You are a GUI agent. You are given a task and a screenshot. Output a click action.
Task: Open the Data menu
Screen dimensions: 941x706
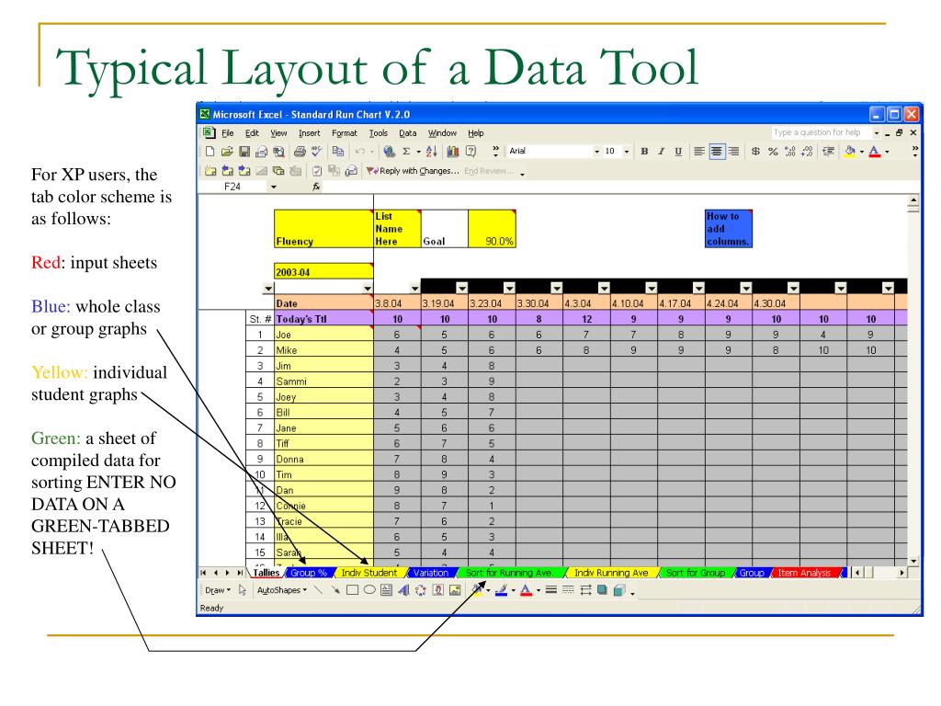point(407,133)
